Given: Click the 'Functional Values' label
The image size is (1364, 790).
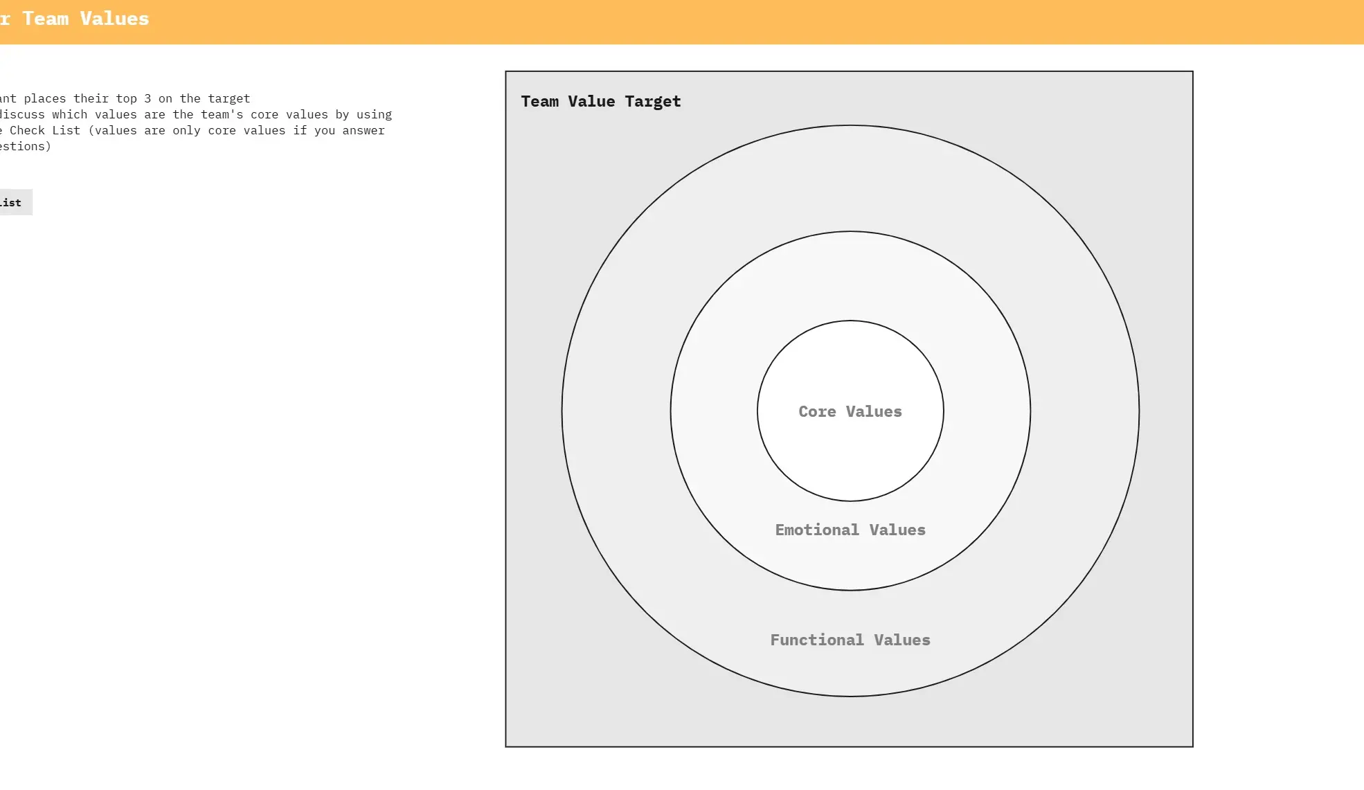Looking at the screenshot, I should (850, 640).
